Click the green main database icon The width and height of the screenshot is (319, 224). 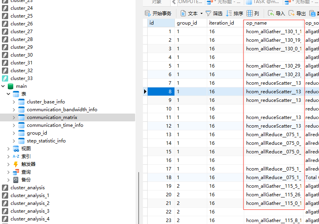click(x=11, y=86)
